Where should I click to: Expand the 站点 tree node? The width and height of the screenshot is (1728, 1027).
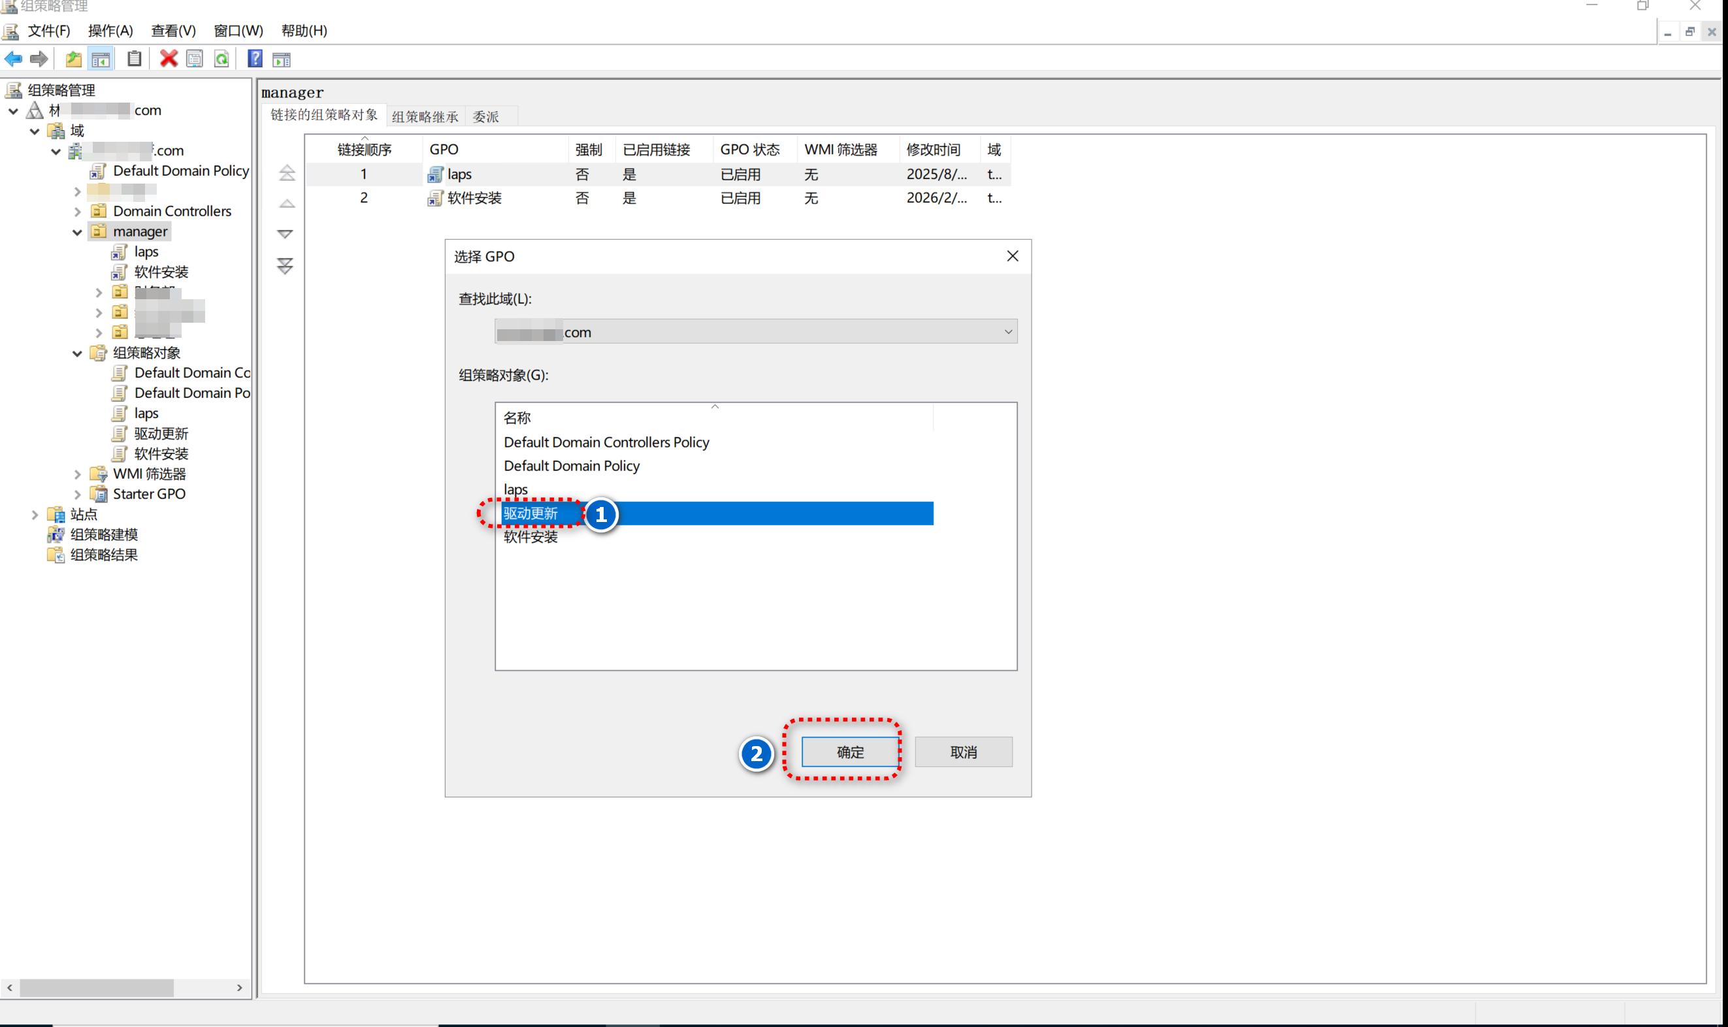click(x=35, y=515)
